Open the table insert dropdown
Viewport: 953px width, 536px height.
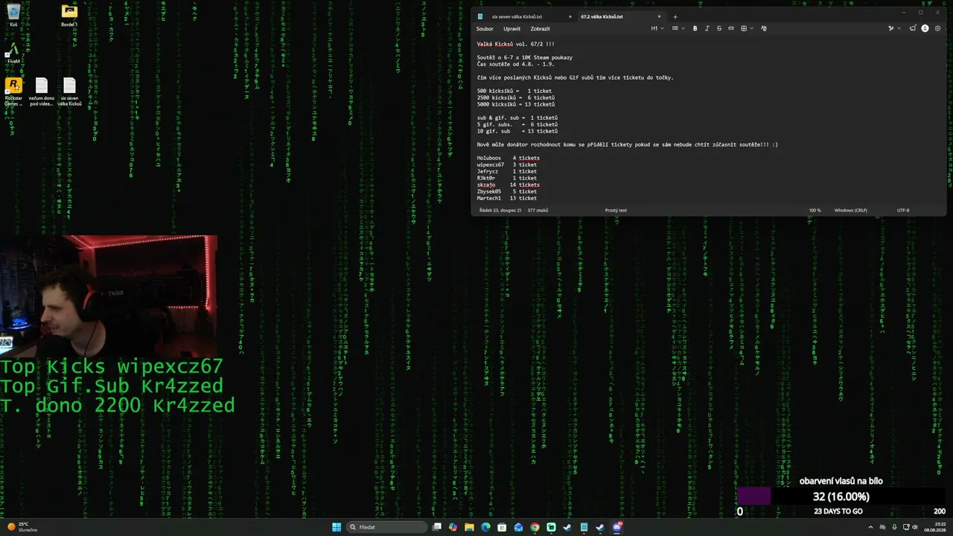747,28
